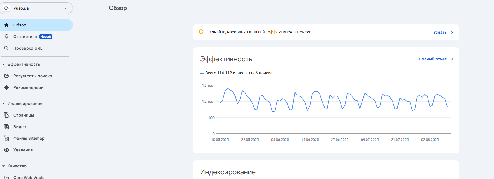Click the blue legend marker for web search clicks

coord(202,73)
